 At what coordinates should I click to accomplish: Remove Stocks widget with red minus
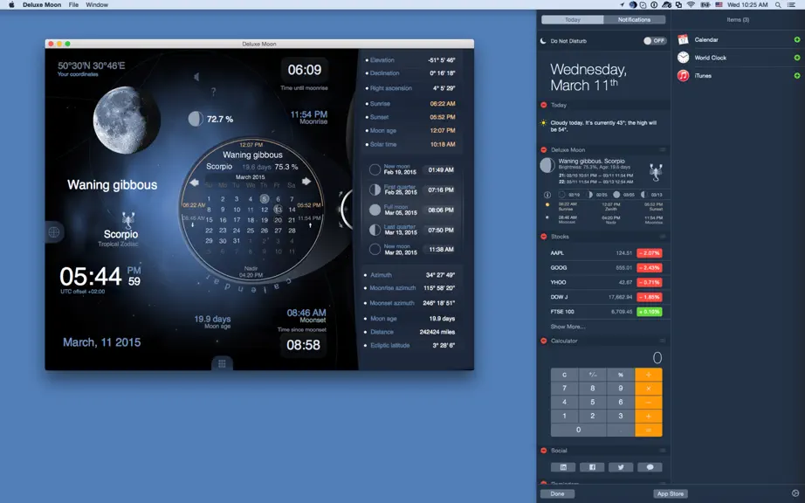tap(544, 237)
